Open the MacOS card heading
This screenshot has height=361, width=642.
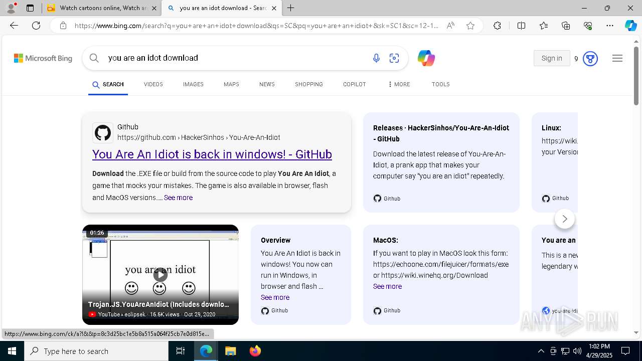click(386, 240)
